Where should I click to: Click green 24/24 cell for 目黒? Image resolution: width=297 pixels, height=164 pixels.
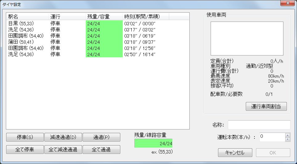[x=104, y=24]
